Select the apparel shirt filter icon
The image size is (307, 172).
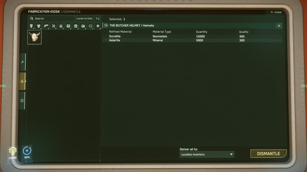[x=38, y=26]
